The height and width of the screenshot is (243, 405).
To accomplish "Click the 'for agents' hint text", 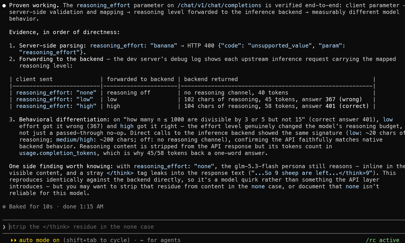I will pos(164,240).
